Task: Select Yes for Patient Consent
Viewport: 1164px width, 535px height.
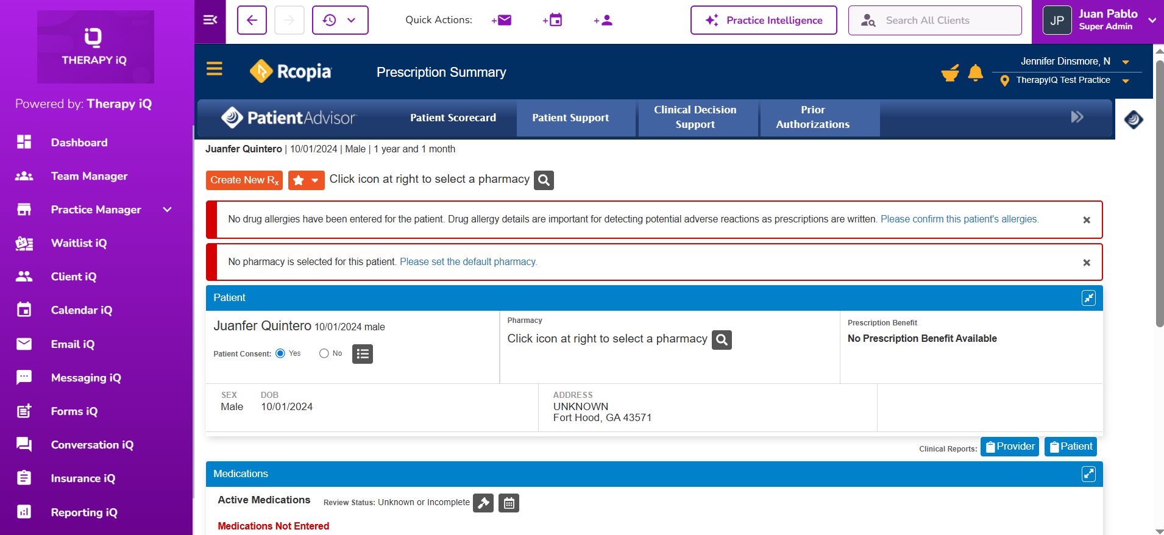Action: click(x=280, y=353)
